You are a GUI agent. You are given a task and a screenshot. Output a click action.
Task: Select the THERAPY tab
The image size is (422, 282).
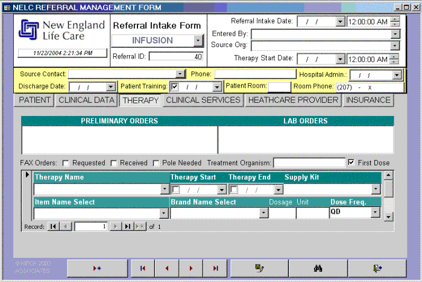coord(140,100)
